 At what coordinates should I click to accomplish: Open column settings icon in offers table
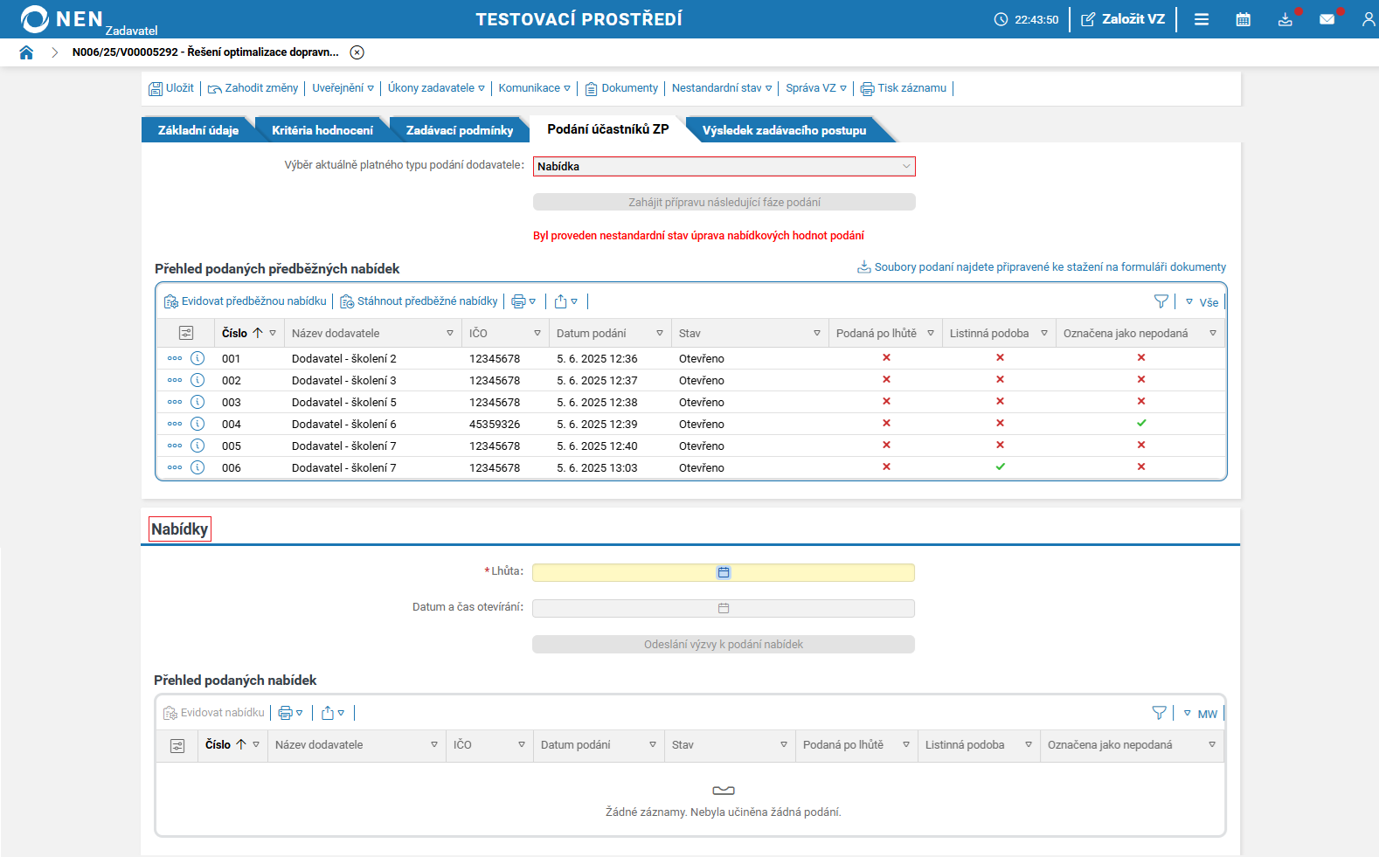coord(177,745)
